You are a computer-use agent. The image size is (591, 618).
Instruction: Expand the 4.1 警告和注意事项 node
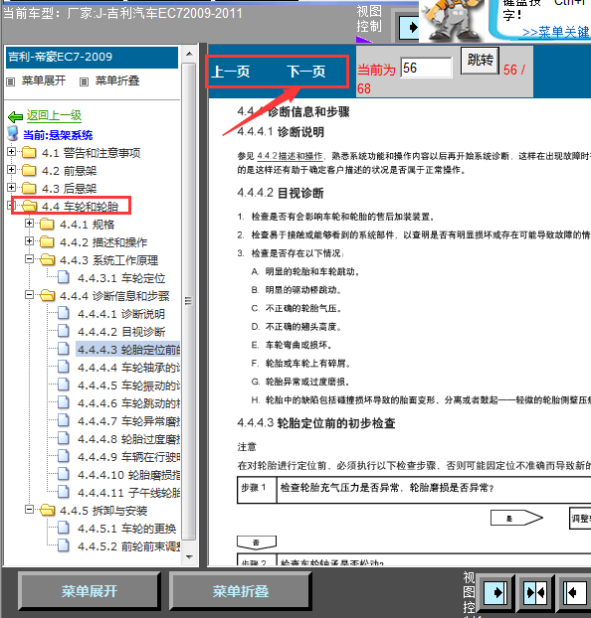(x=12, y=152)
